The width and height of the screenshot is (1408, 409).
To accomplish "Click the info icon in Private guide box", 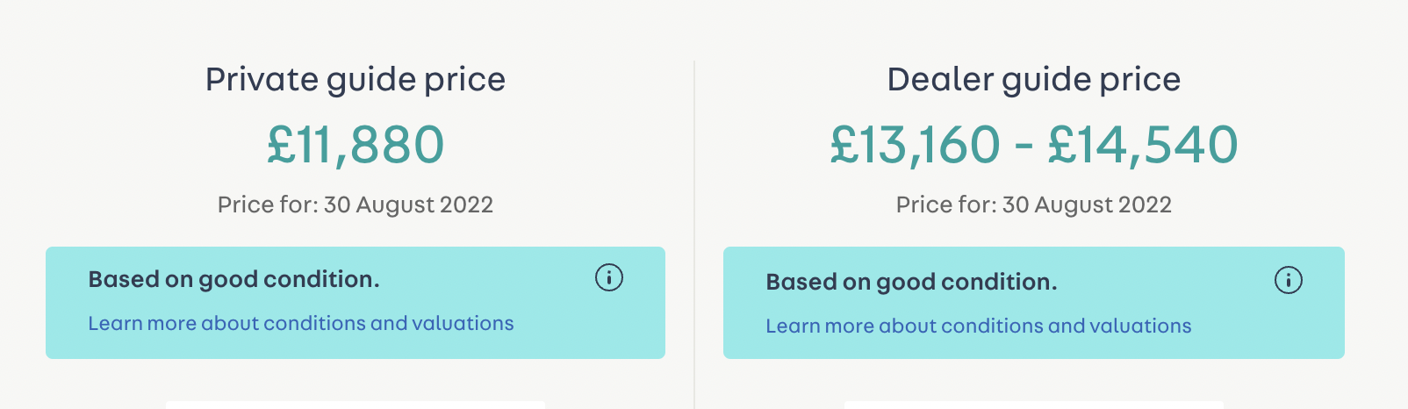I will 608,278.
